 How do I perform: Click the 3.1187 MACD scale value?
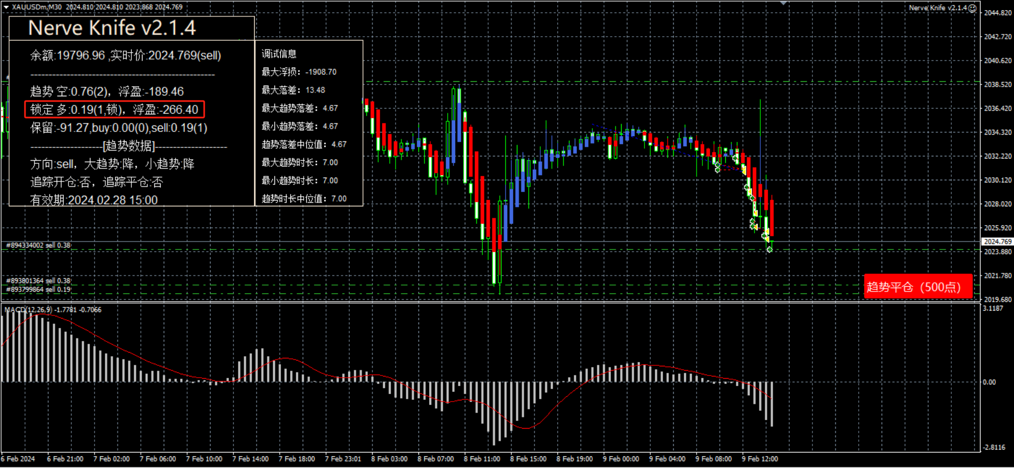[993, 308]
